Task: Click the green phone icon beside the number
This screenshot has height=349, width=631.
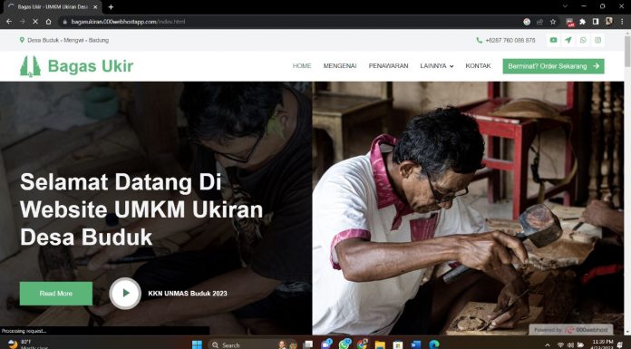Action: (479, 40)
